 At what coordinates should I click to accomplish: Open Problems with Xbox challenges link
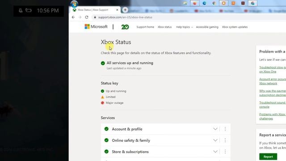tap(273, 116)
